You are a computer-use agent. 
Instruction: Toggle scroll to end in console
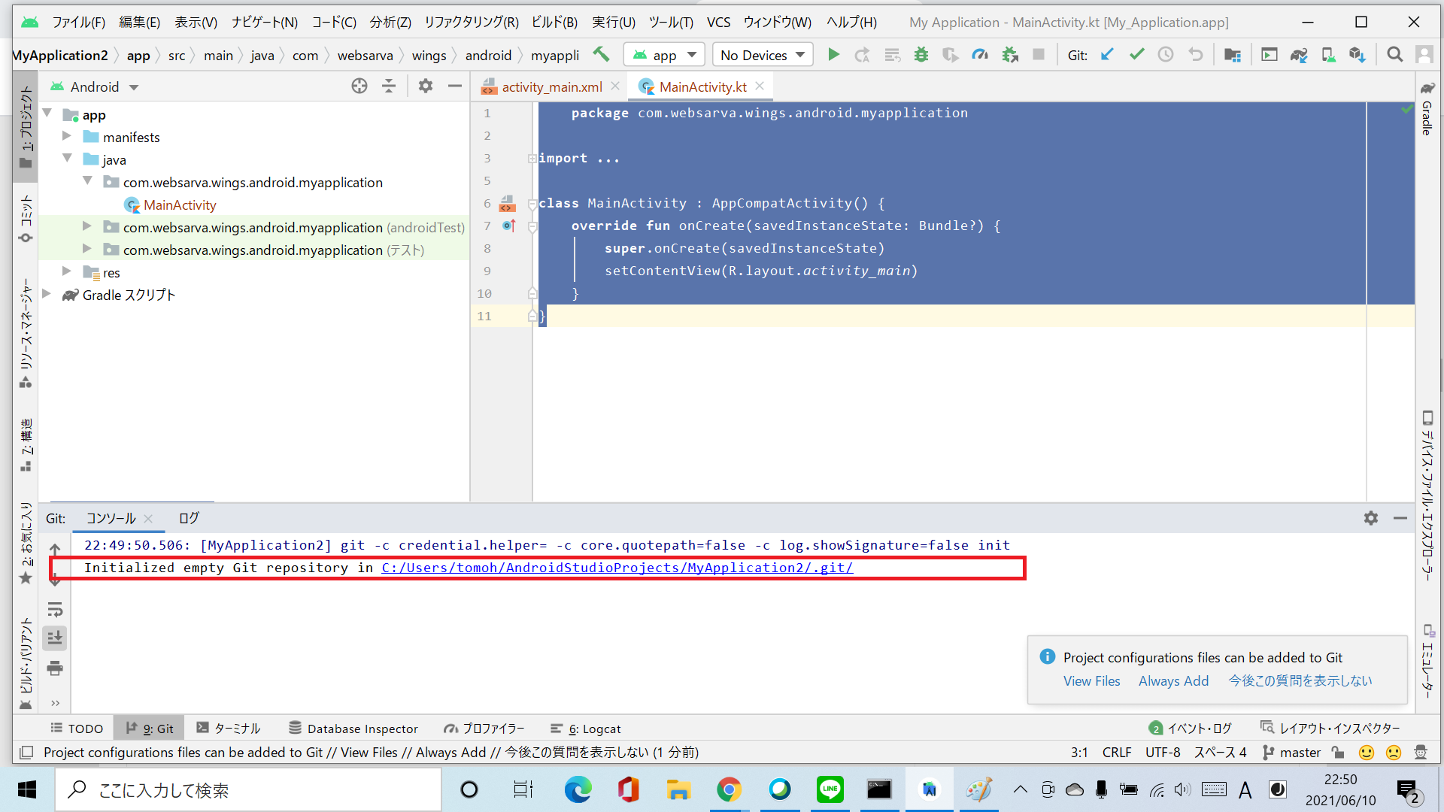click(x=55, y=638)
